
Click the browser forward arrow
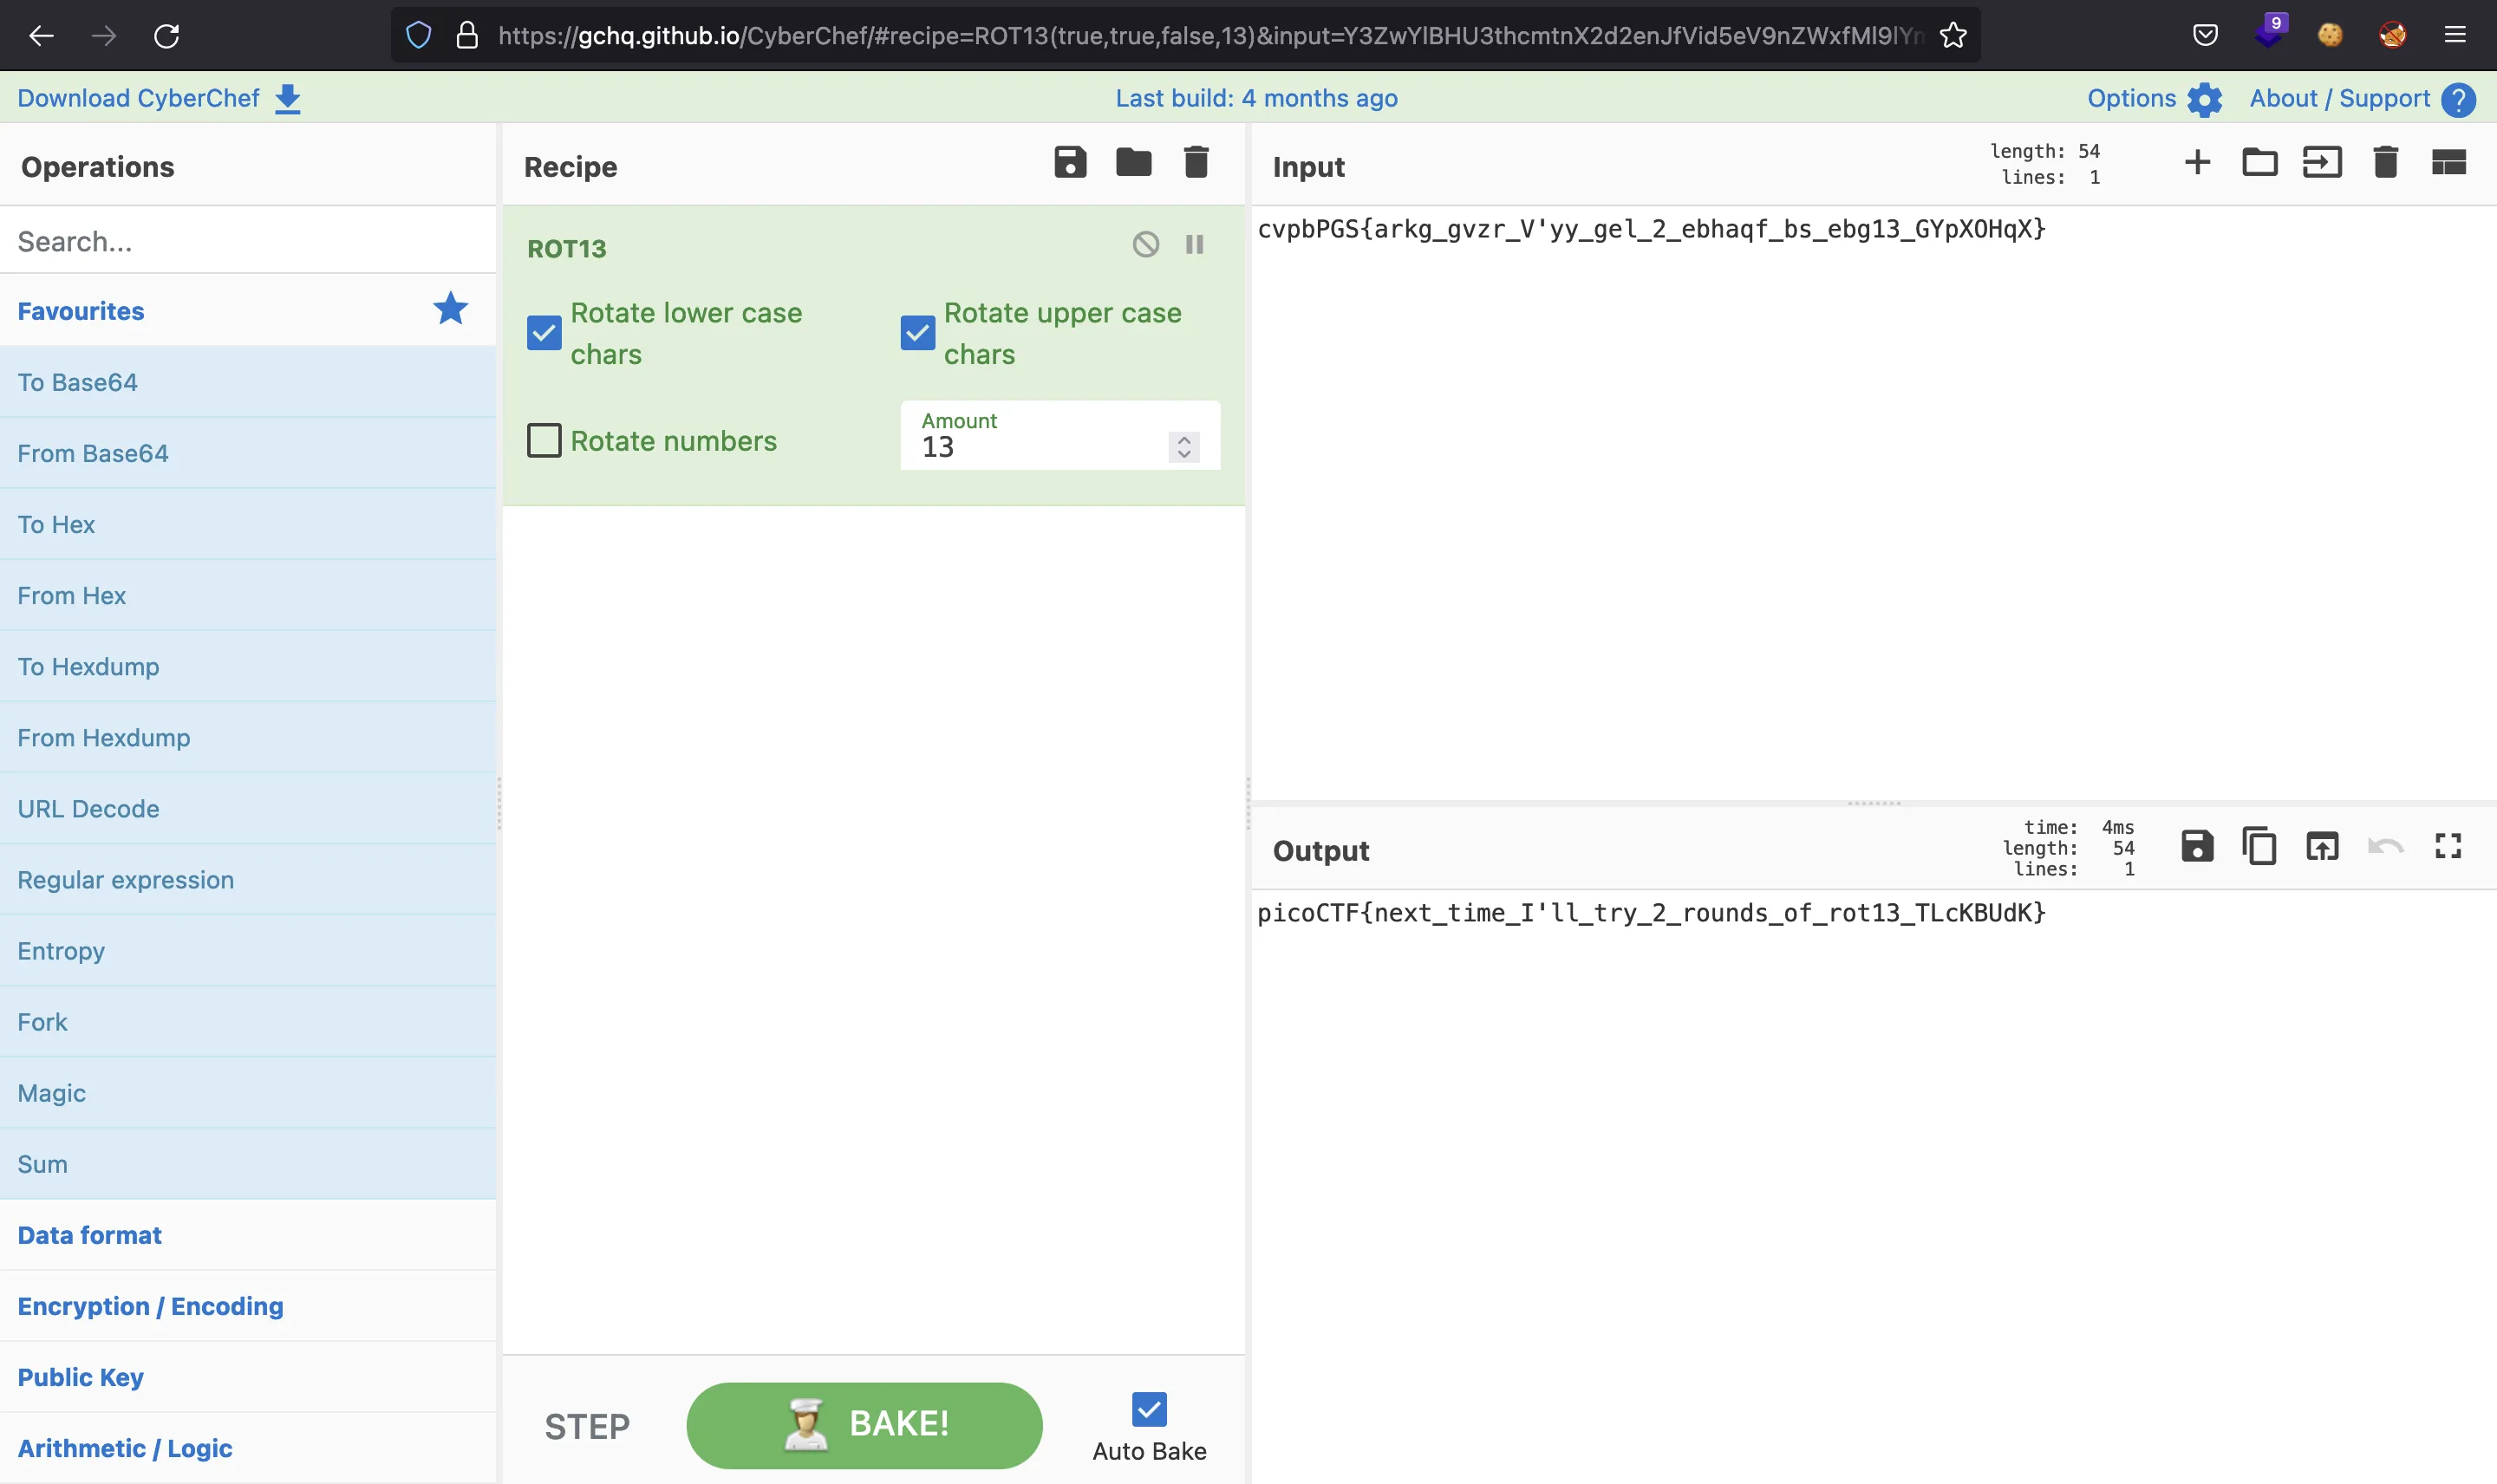point(104,36)
